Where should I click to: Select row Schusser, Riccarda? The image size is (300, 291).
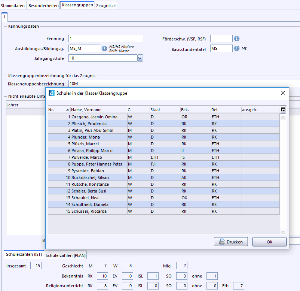pyautogui.click(x=164, y=211)
